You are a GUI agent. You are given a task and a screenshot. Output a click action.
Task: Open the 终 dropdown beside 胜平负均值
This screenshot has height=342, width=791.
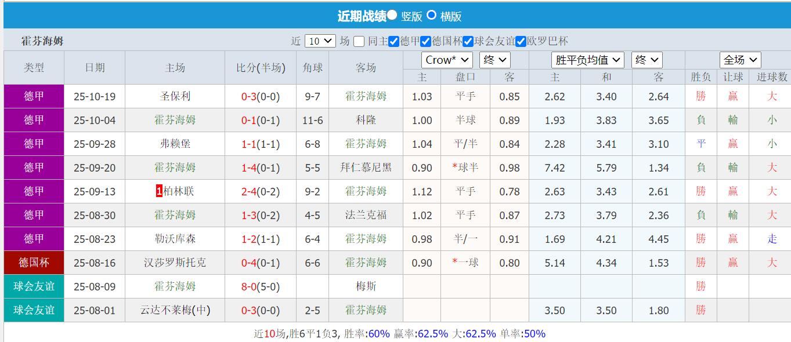pyautogui.click(x=646, y=59)
